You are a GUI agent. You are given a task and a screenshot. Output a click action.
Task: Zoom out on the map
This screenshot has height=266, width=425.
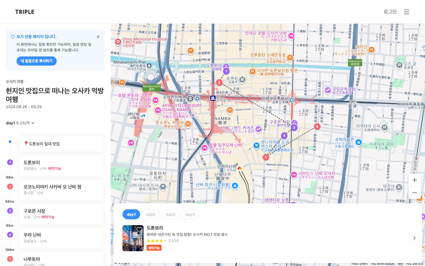click(415, 193)
